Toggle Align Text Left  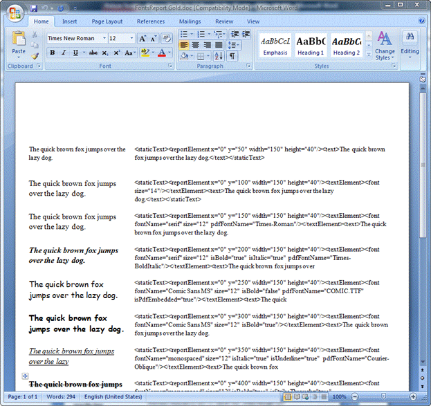coord(184,45)
